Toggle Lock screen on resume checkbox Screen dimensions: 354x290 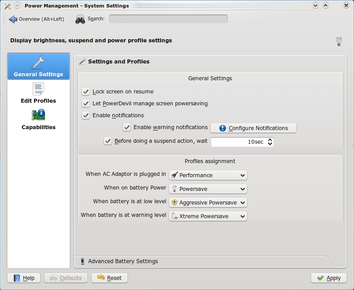pos(86,92)
